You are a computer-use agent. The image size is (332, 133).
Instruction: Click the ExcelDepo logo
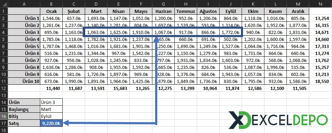click(x=278, y=120)
